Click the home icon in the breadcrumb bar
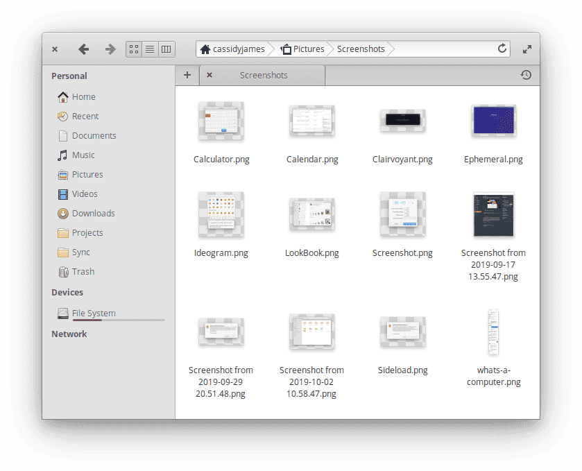The height and width of the screenshot is (471, 582). click(x=205, y=49)
